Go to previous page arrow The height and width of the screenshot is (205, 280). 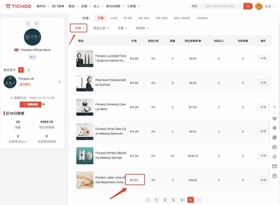pyautogui.click(x=148, y=200)
